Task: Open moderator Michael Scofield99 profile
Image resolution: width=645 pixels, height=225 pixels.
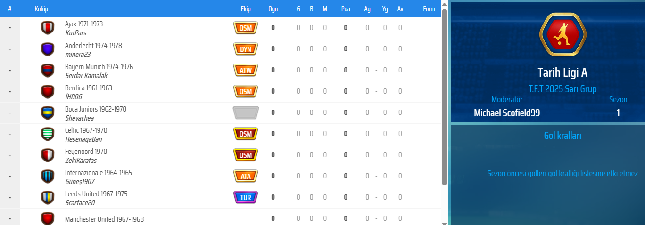Action: (x=507, y=113)
